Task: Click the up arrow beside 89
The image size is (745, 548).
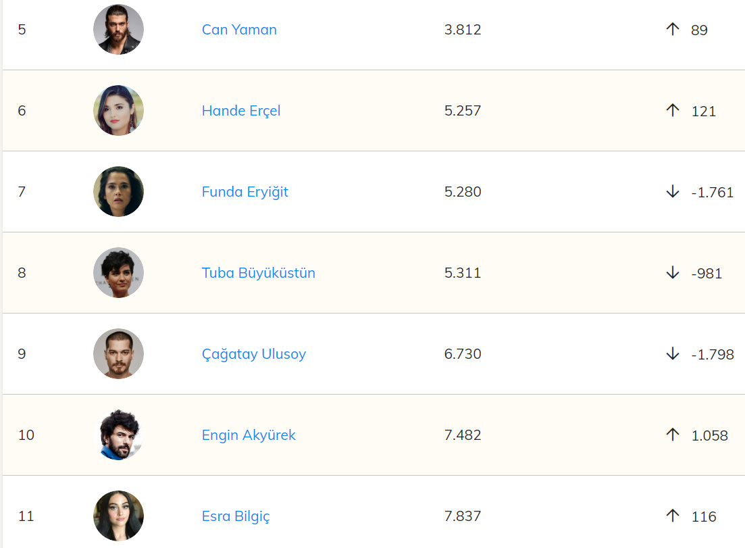Action: tap(672, 29)
